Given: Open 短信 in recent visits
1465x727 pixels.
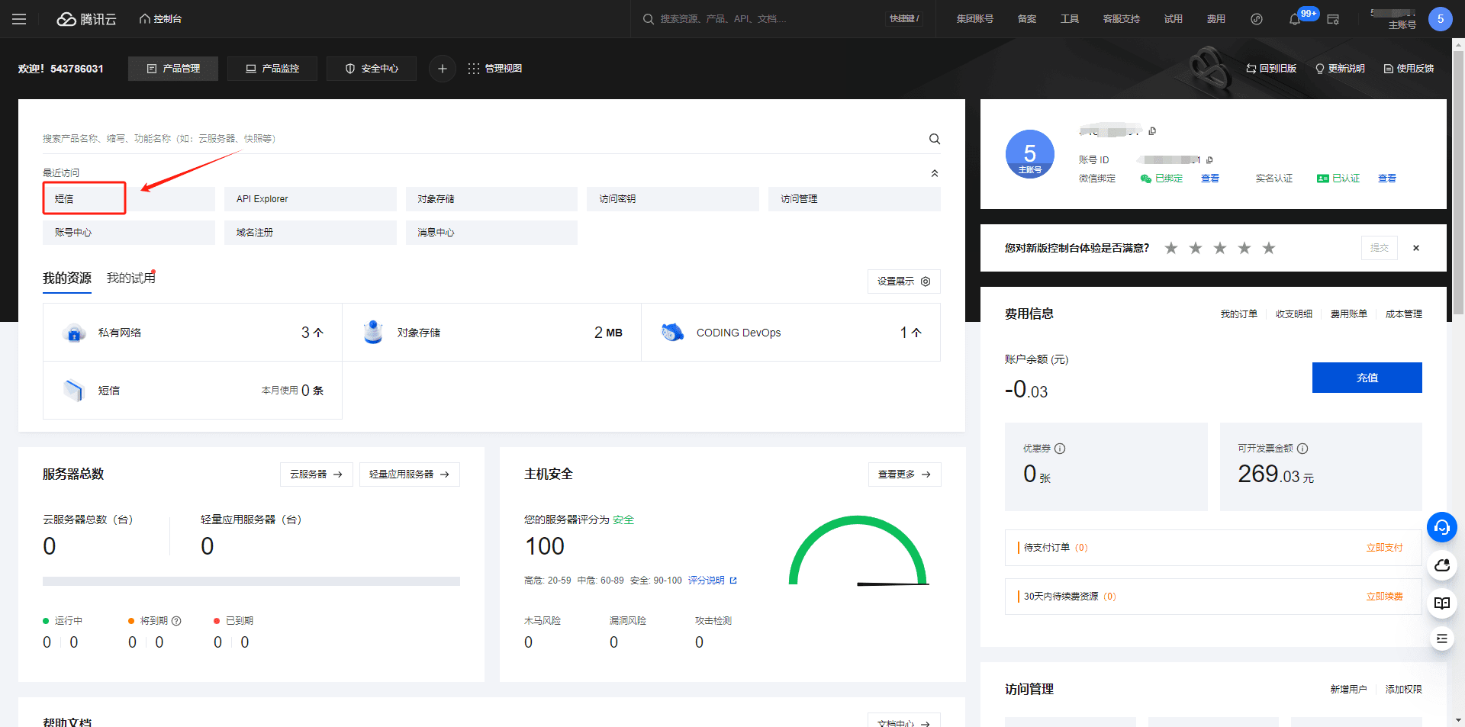Looking at the screenshot, I should 84,199.
